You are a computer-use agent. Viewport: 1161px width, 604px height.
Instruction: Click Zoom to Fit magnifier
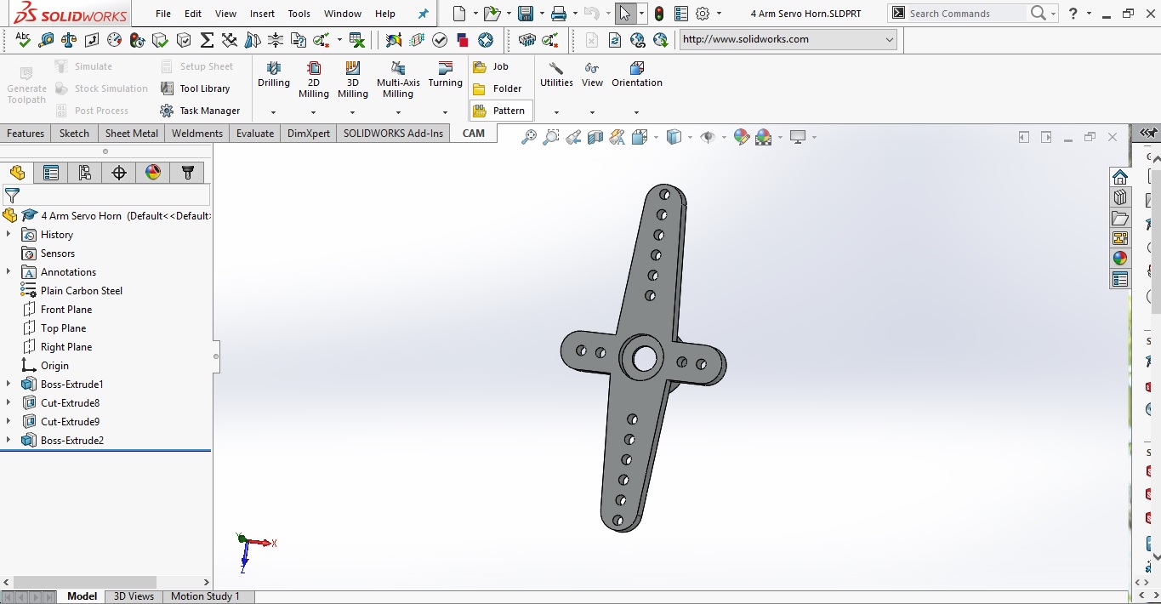click(x=529, y=137)
